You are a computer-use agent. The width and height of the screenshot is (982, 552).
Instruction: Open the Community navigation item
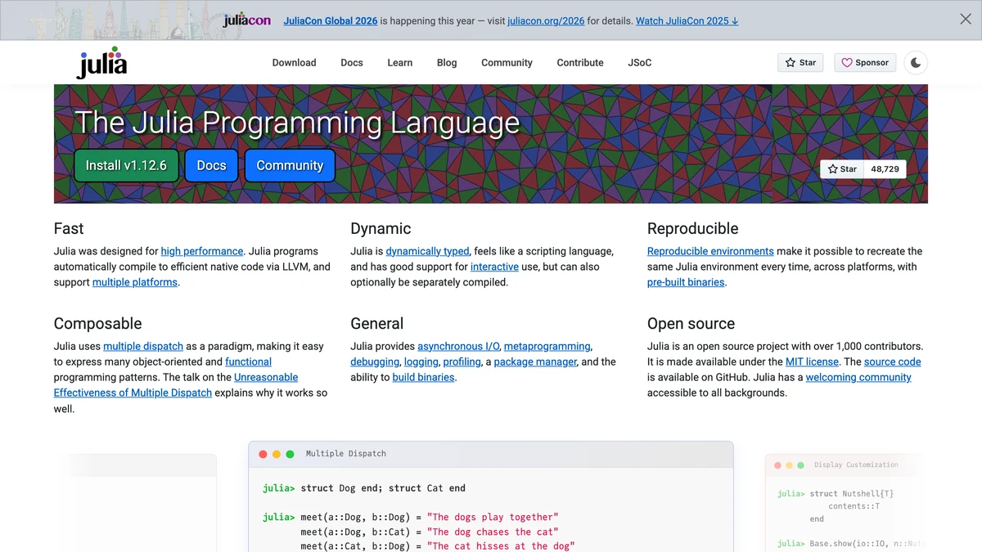(507, 63)
